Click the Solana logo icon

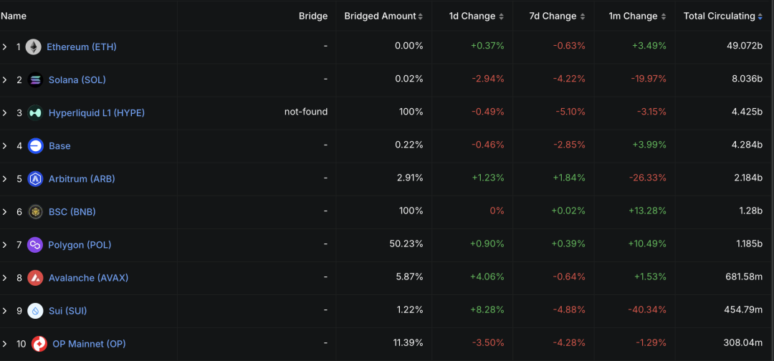(x=35, y=80)
